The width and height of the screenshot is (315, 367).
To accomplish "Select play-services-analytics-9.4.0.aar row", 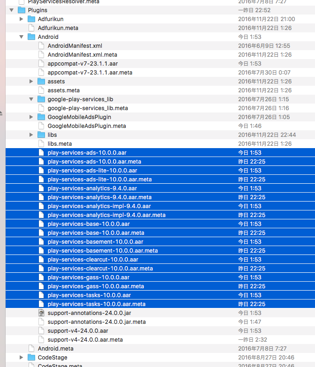I will pos(160,188).
